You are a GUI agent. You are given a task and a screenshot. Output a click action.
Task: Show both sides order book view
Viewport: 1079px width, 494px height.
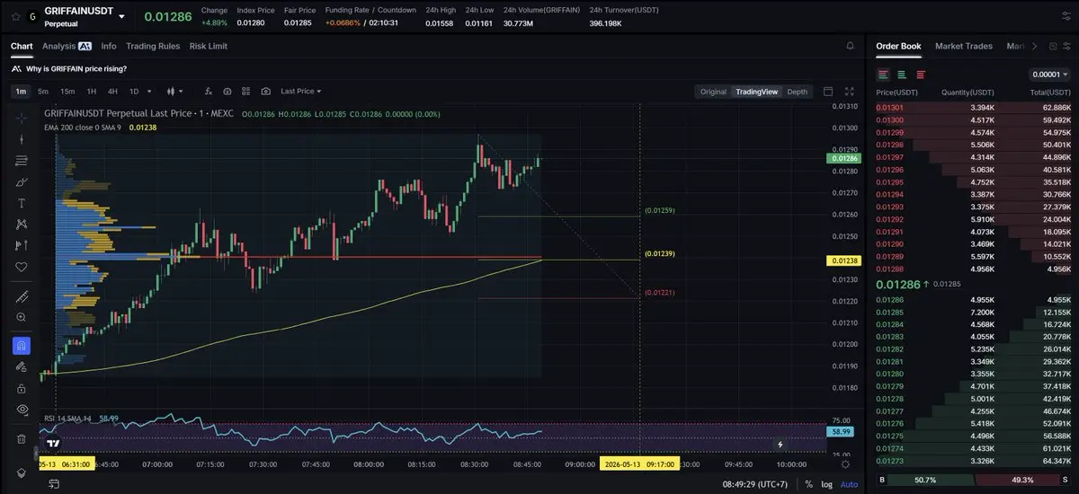pos(883,75)
